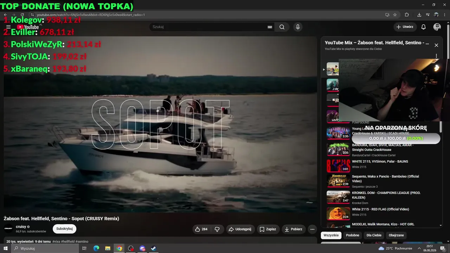Select the Obejrzane filter chip
Image resolution: width=450 pixels, height=253 pixels.
[x=396, y=235]
